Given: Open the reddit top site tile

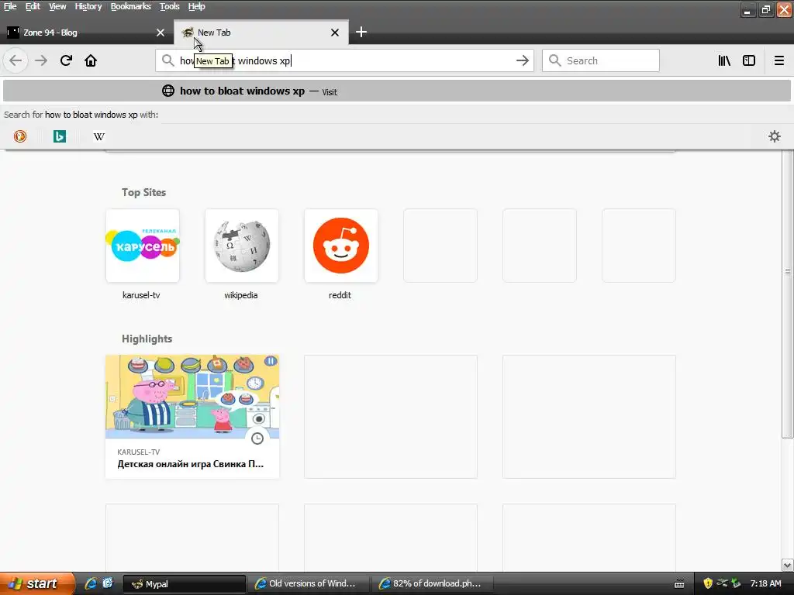Looking at the screenshot, I should point(341,246).
